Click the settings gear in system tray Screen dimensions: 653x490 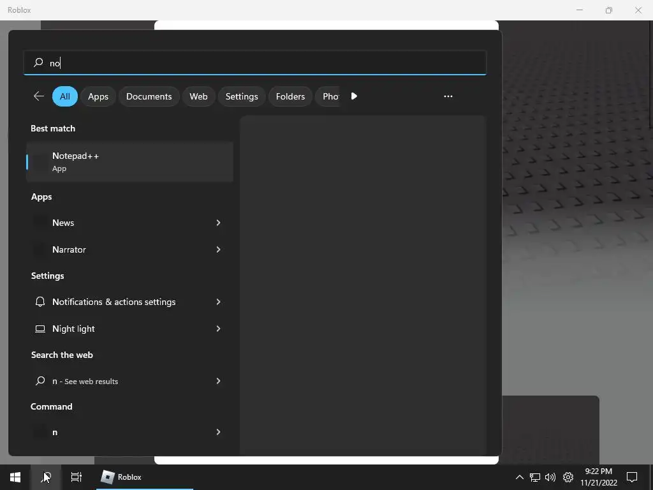click(568, 477)
